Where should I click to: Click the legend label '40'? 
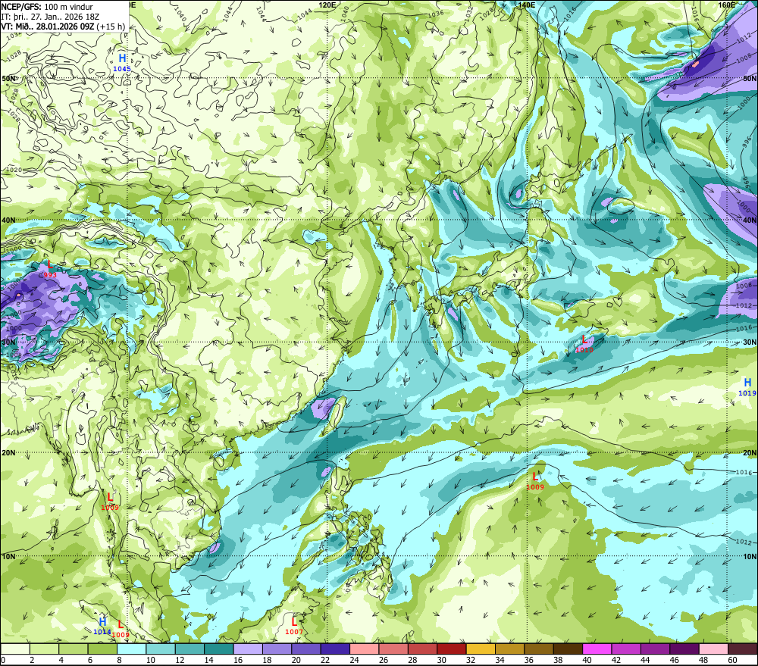tap(587, 660)
